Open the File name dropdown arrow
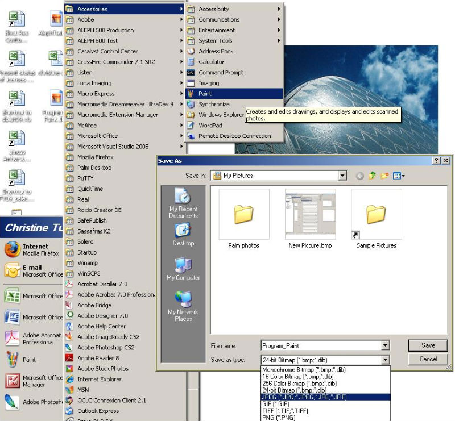 coord(385,345)
